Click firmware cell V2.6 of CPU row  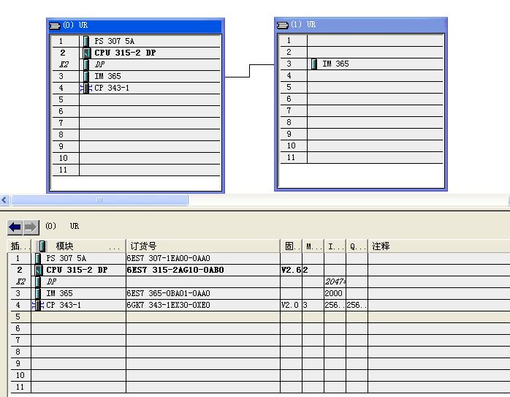291,270
